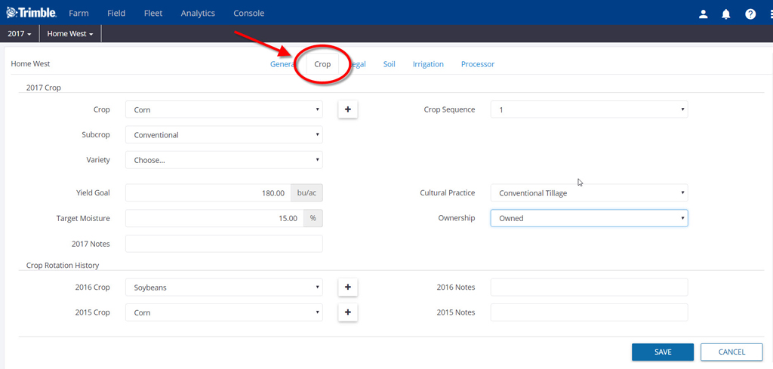This screenshot has width=773, height=369.
Task: Open the help question mark icon
Action: (x=750, y=14)
